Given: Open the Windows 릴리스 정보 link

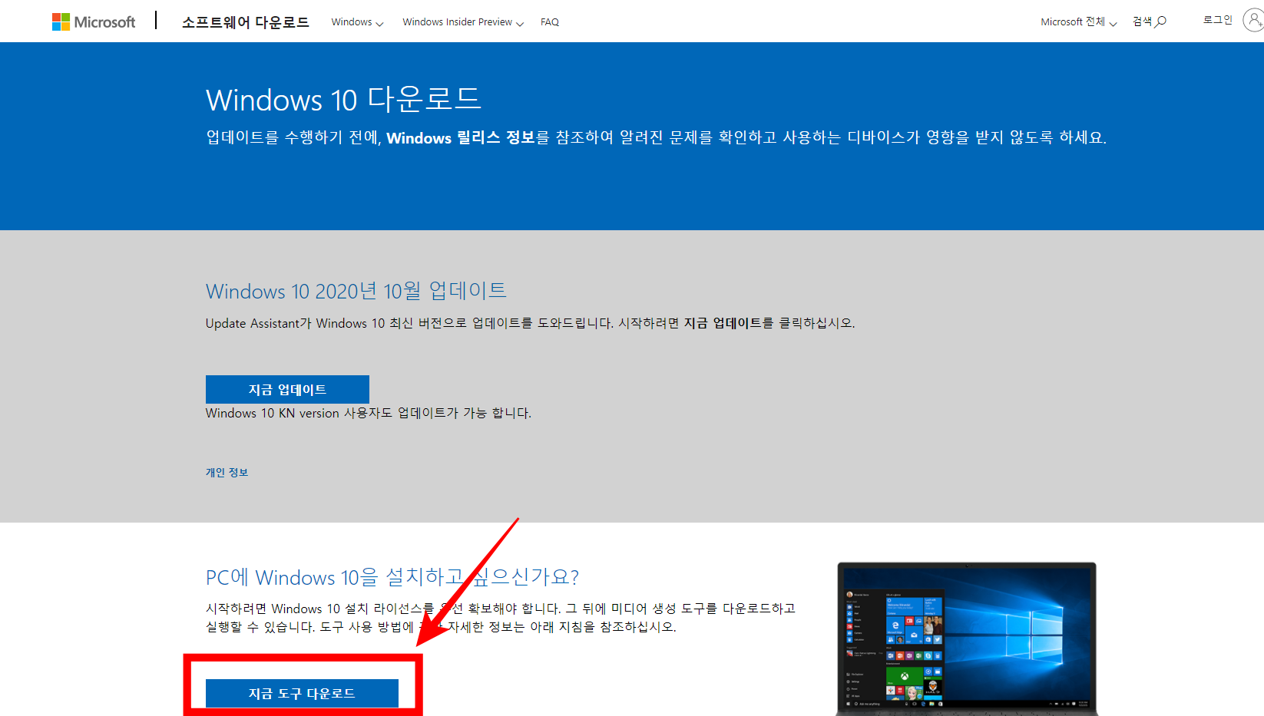Looking at the screenshot, I should (461, 137).
